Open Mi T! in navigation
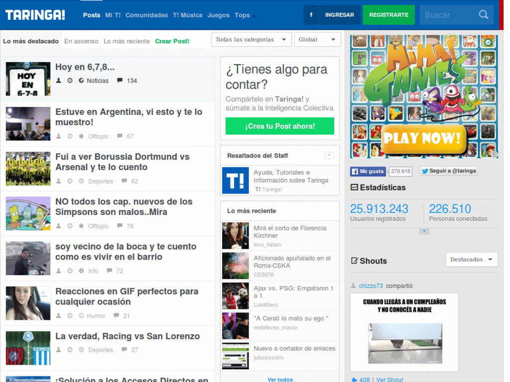The width and height of the screenshot is (510, 382). point(113,15)
